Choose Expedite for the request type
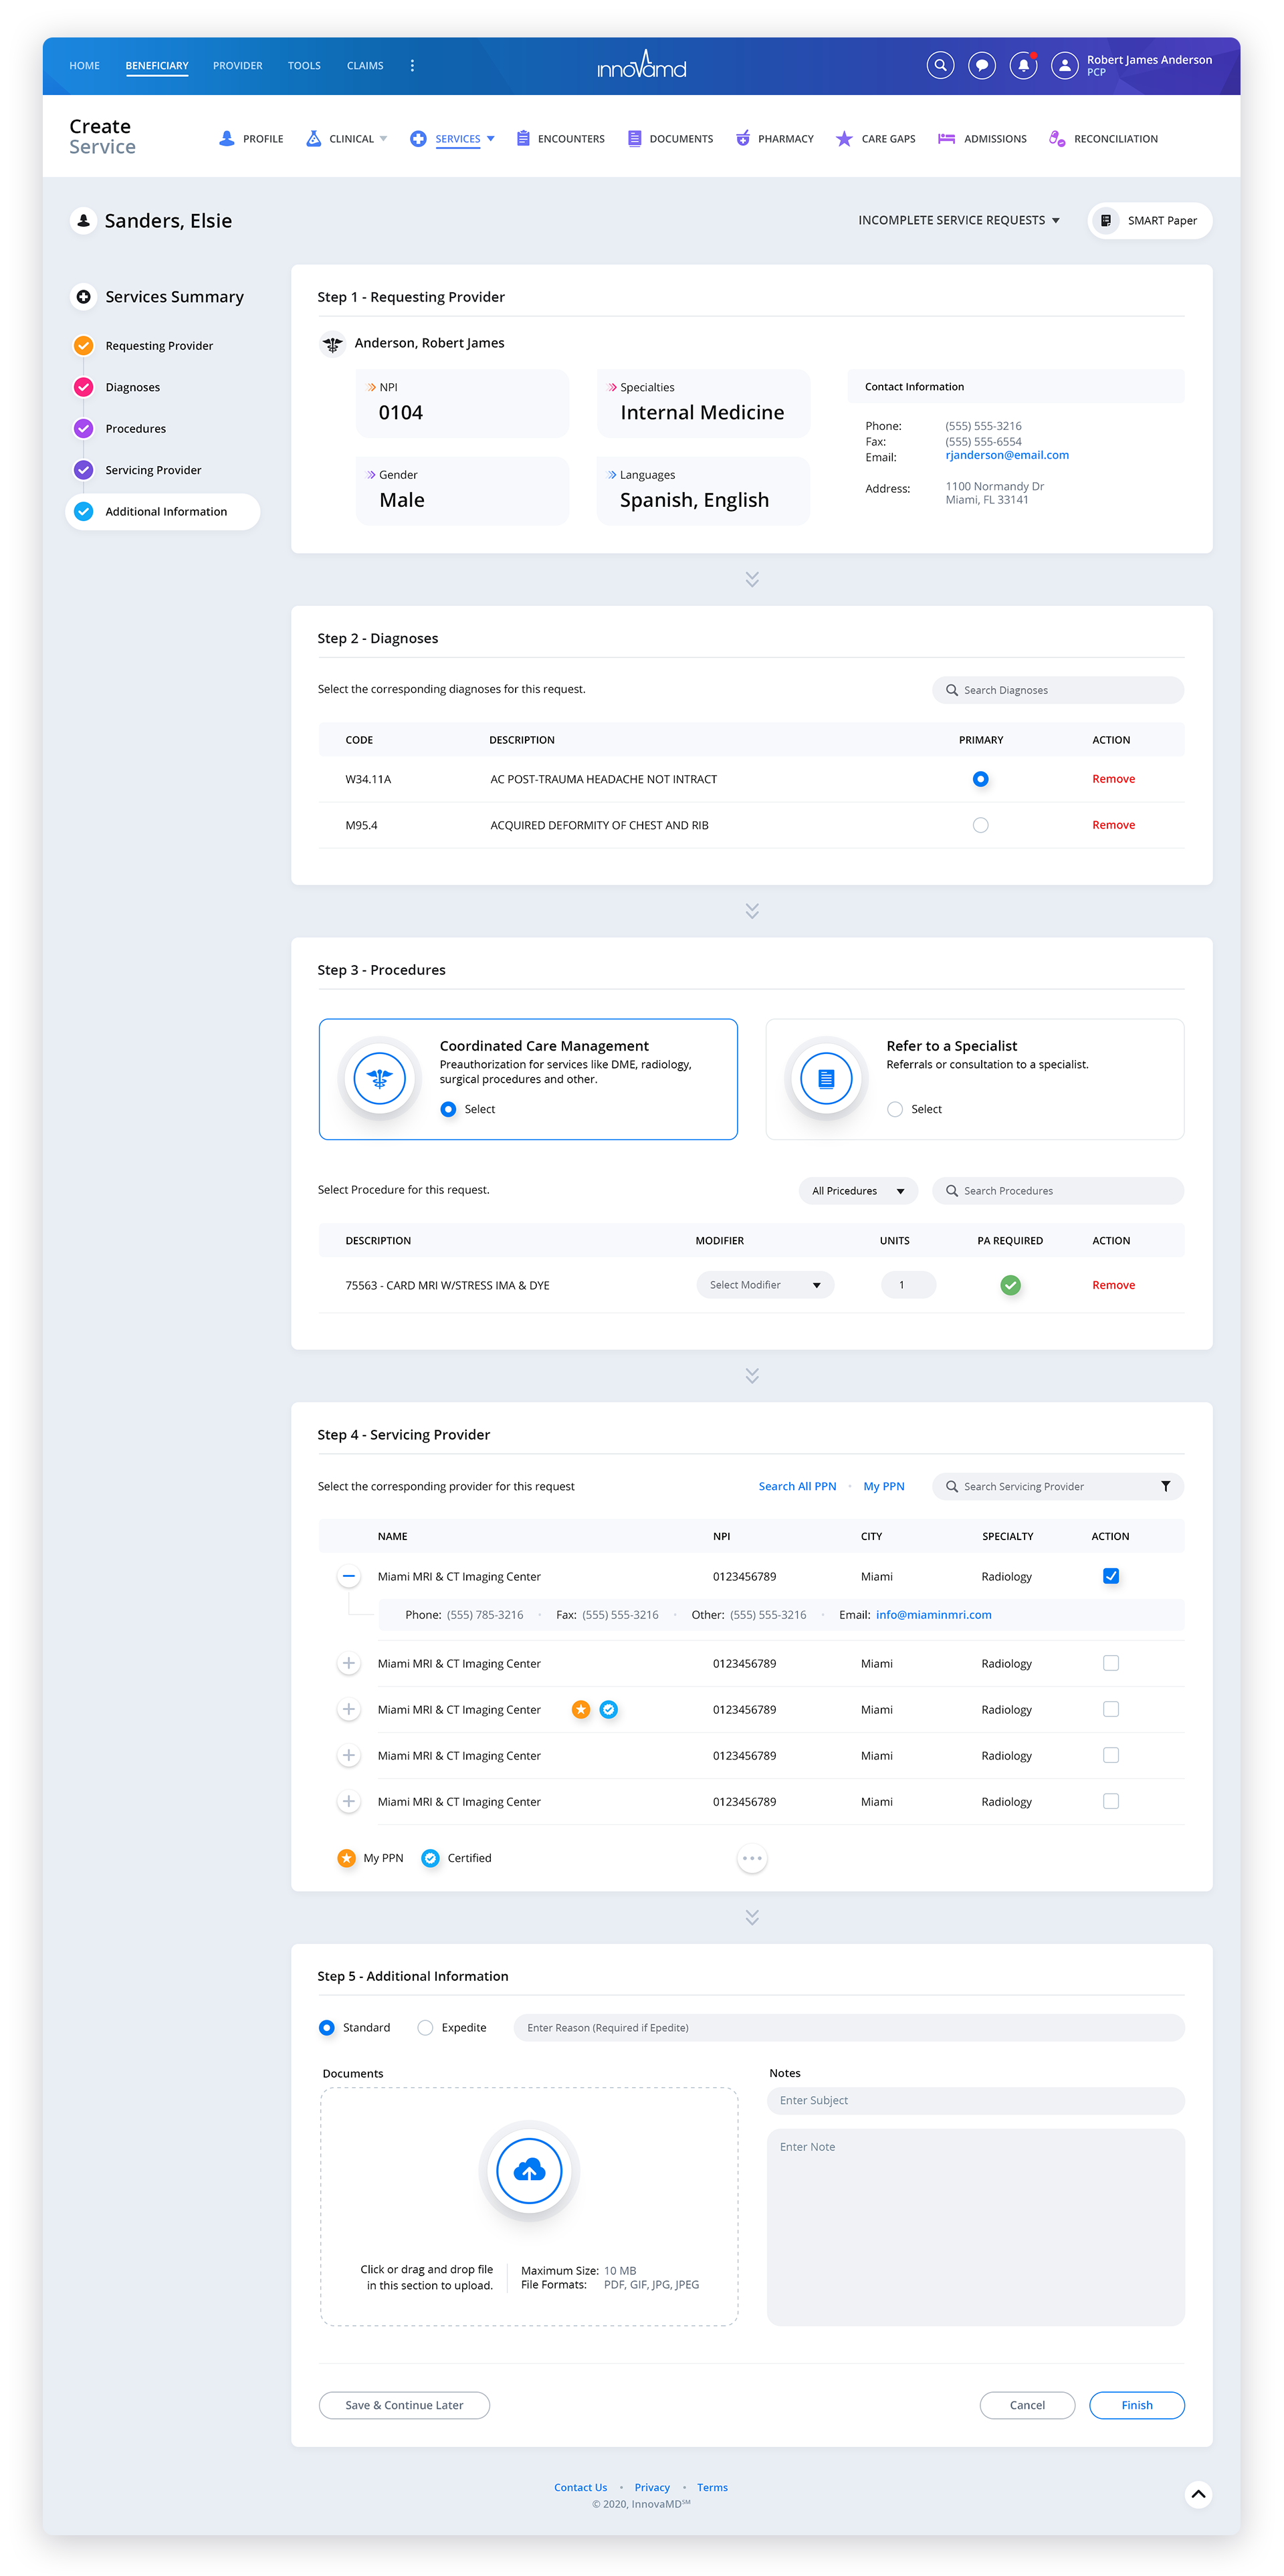 pyautogui.click(x=425, y=2027)
